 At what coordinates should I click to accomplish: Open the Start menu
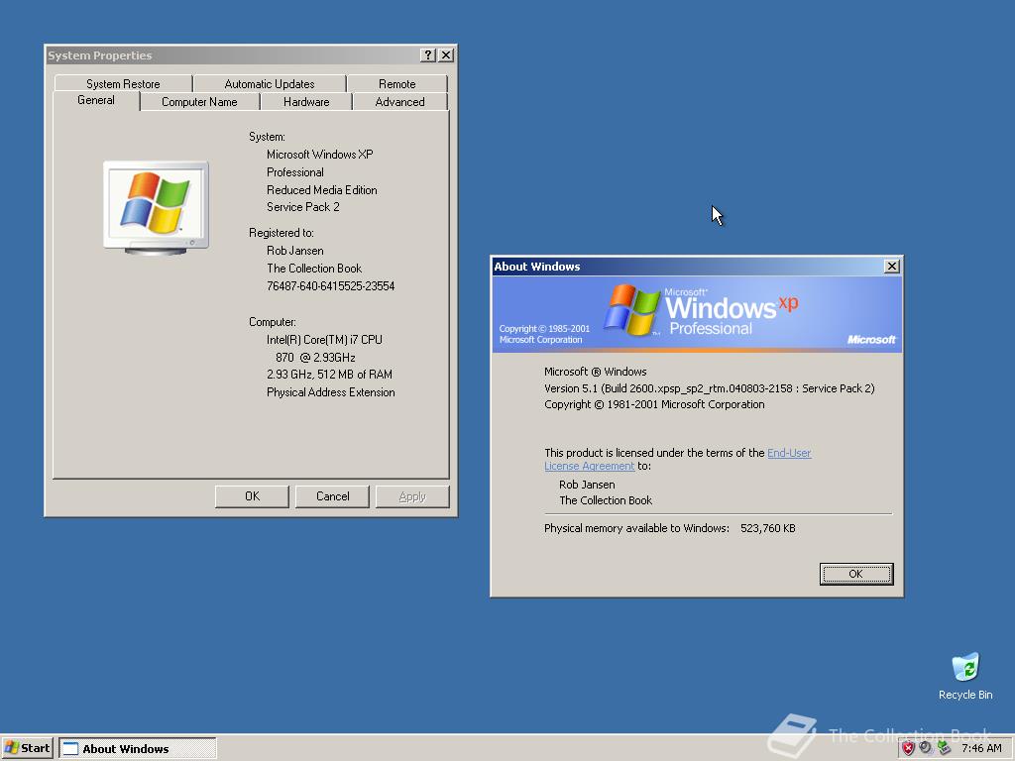27,748
